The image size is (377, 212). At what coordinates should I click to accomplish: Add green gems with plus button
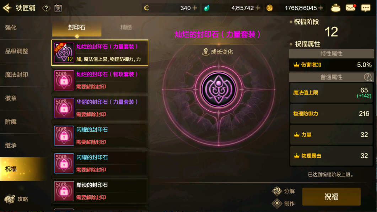[x=258, y=8]
